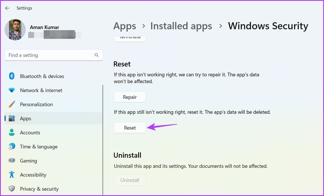
Task: Click the back arrow in Settings header
Action: coord(7,8)
